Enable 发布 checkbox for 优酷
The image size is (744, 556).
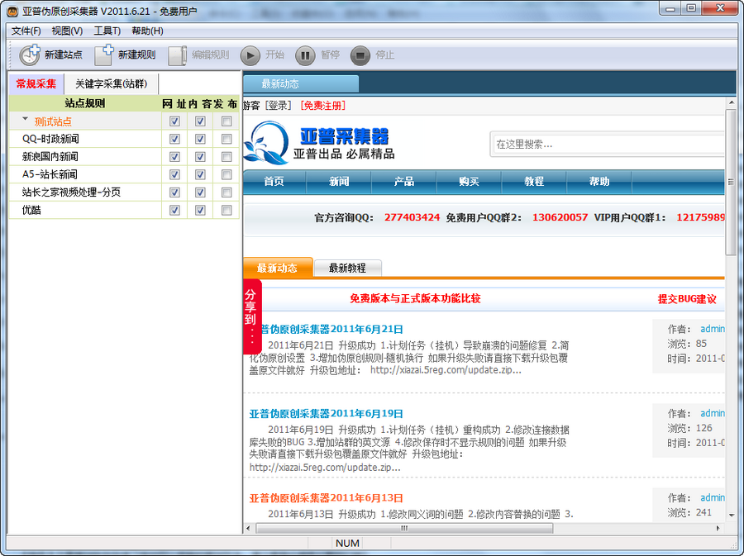tap(227, 210)
